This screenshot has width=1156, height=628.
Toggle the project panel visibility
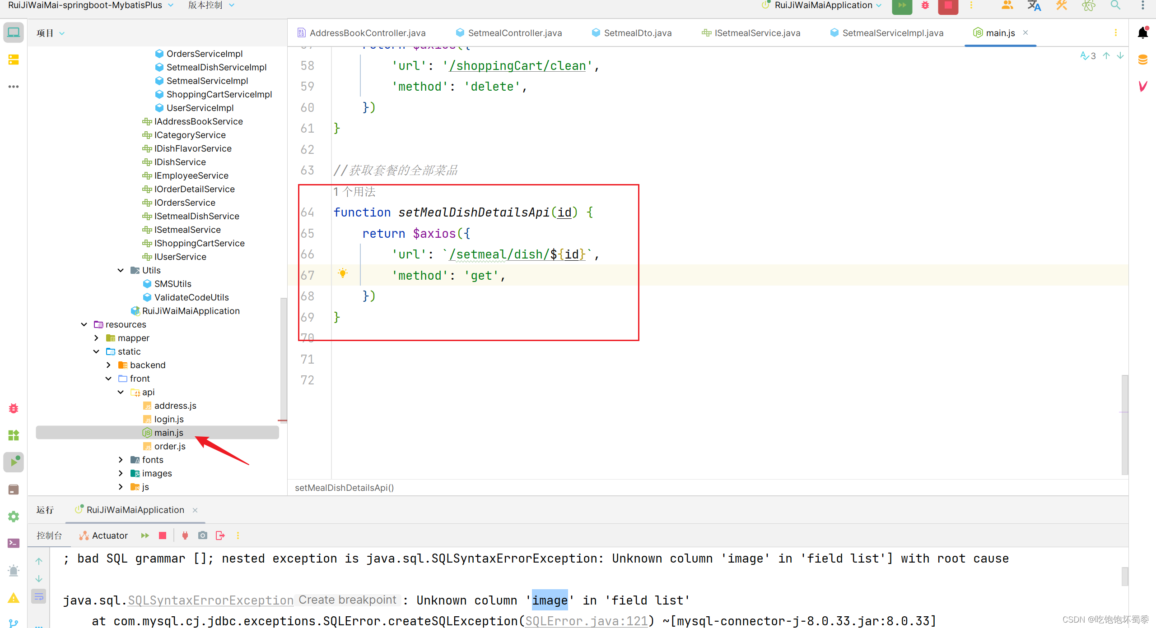[x=13, y=32]
